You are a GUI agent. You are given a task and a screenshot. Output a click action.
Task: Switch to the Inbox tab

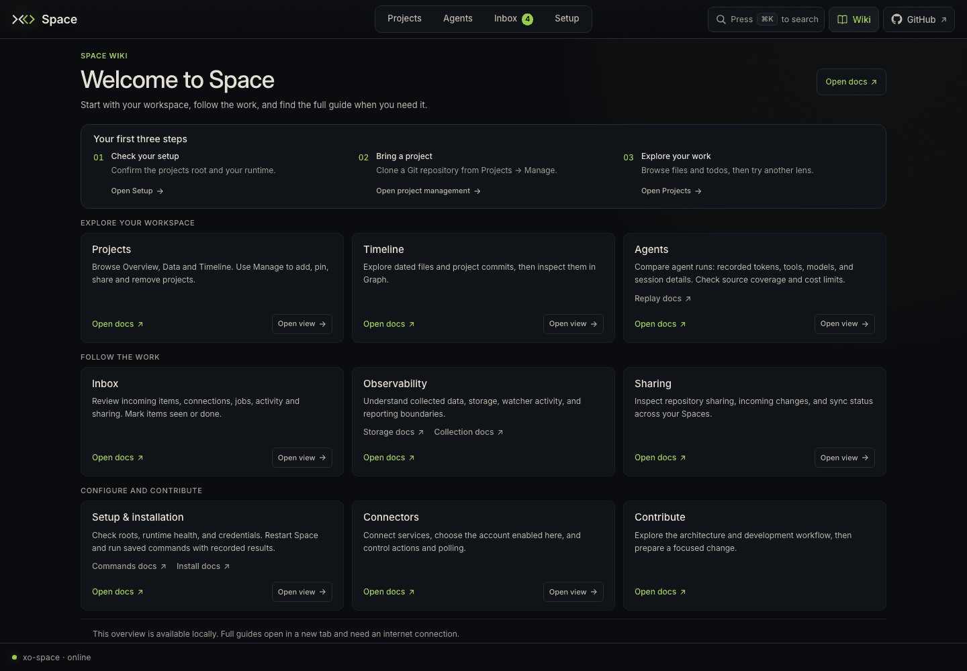point(514,19)
